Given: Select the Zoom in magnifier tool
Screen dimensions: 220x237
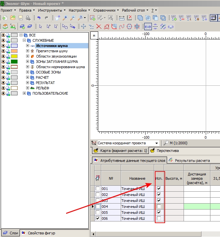Looking at the screenshot, I should click(66, 18).
